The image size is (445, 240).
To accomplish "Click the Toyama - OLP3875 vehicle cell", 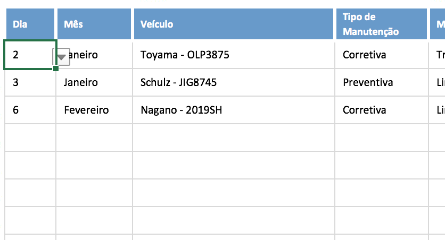I will [x=233, y=55].
